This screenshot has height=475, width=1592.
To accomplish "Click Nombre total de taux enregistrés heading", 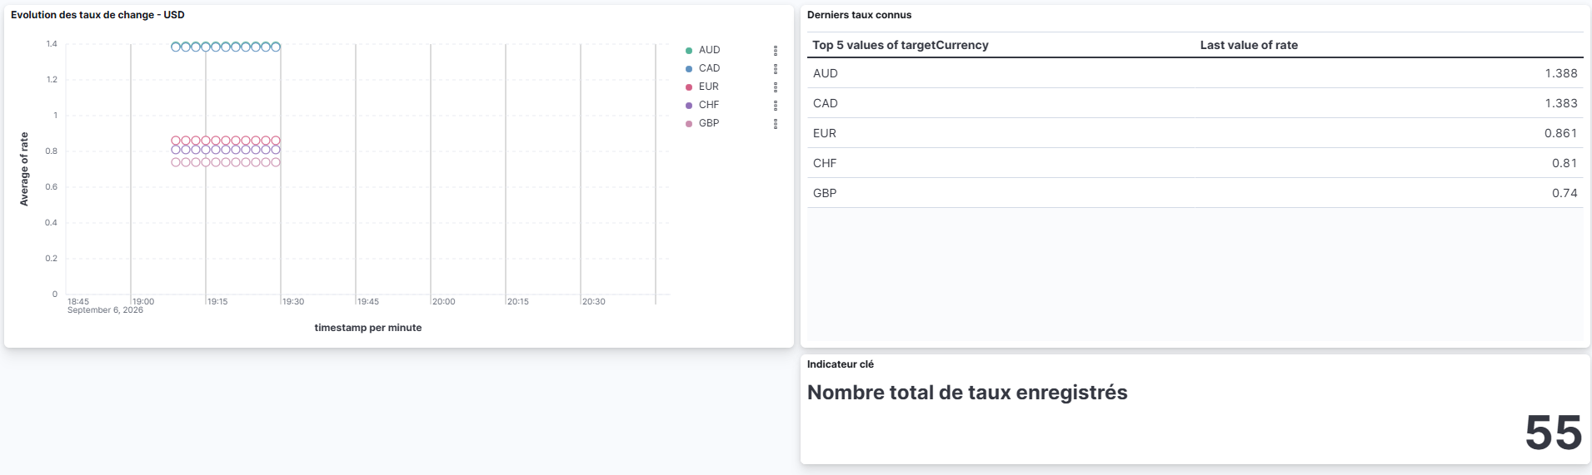I will [x=967, y=393].
